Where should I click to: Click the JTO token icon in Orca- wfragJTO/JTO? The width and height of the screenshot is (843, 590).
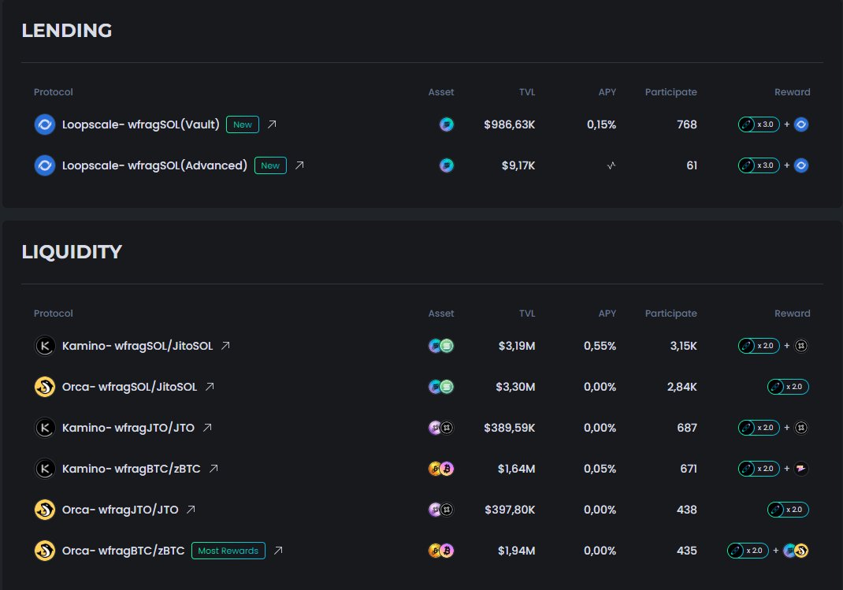click(447, 510)
